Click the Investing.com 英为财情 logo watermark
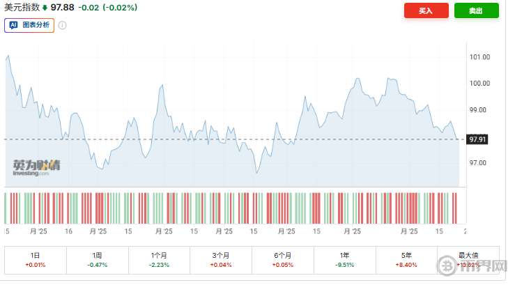The height and width of the screenshot is (285, 515). (x=36, y=167)
